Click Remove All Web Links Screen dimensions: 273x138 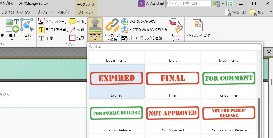tap(144, 30)
